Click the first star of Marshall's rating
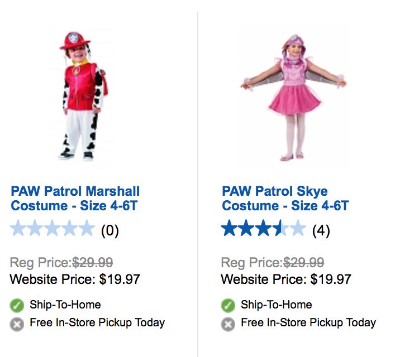400x357 pixels. pos(18,229)
